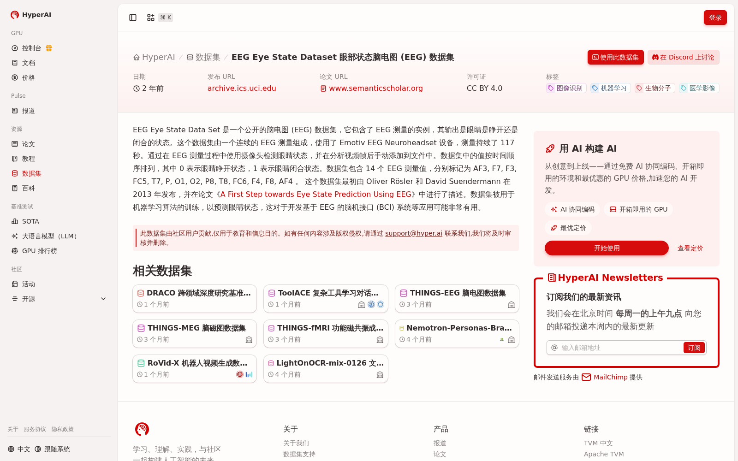The width and height of the screenshot is (738, 461).
Task: Open RoVid-X 机器人视频生成 dataset card
Action: click(x=195, y=369)
